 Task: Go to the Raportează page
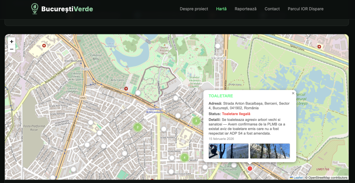[245, 9]
